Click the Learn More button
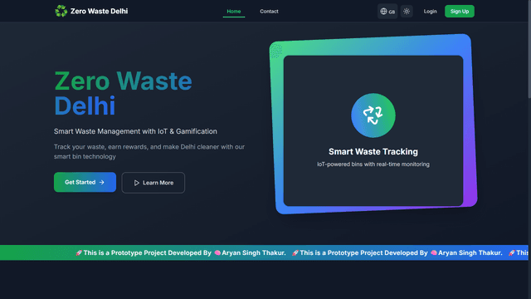The width and height of the screenshot is (531, 299). [153, 183]
